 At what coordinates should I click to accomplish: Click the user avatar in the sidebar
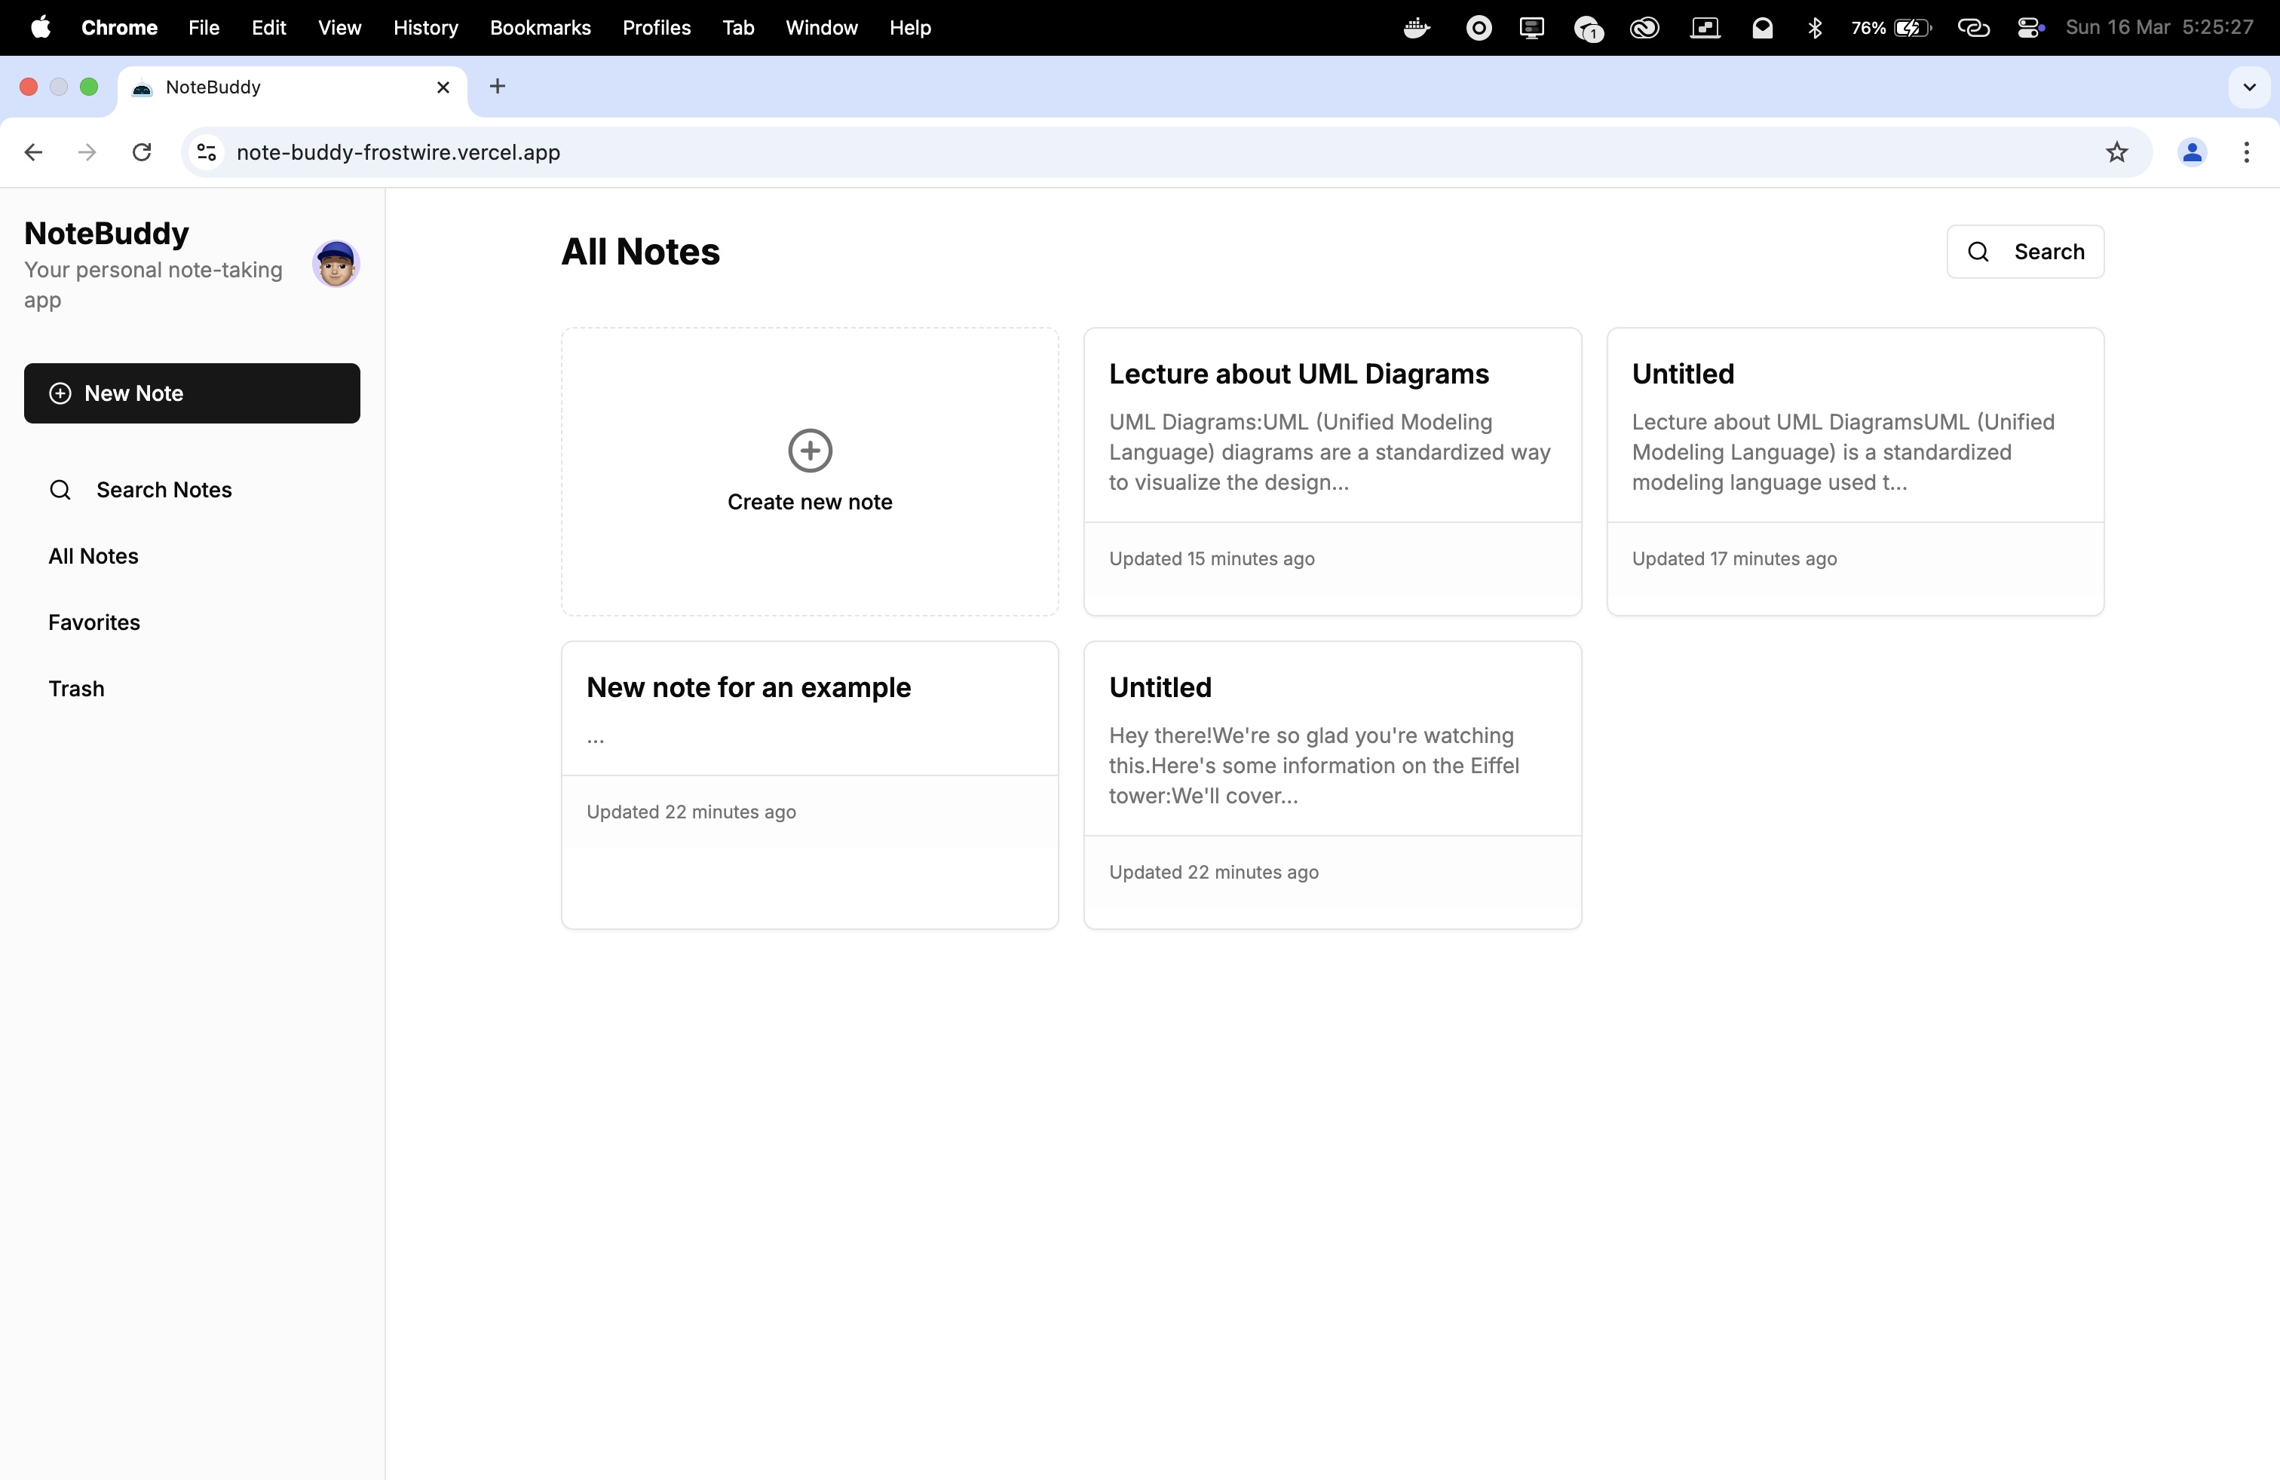coord(336,263)
